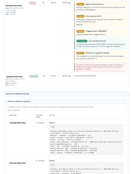Select the health score value 50

[43, 2]
